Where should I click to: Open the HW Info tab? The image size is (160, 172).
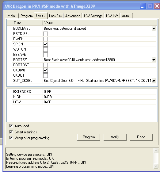tap(112, 16)
